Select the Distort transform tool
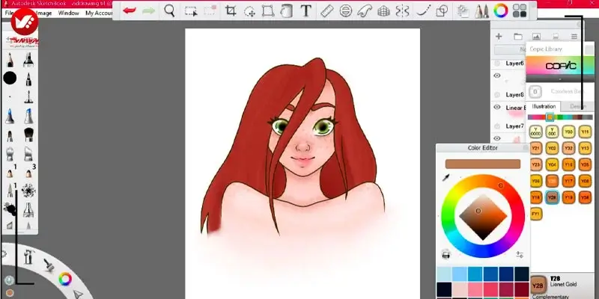Screen dimensions: 599x299 tap(268, 11)
